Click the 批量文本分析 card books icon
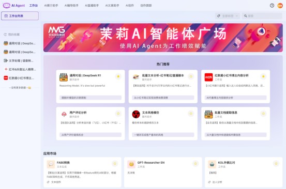 click(136, 77)
